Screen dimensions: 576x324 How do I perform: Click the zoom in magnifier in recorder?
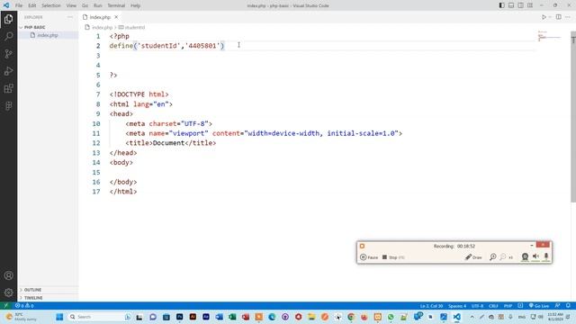(x=492, y=256)
